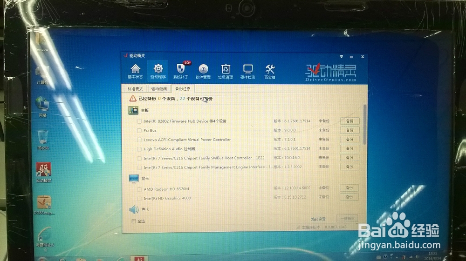Check Lenovo ACPI-Compliant Virtual Power Controller box
This screenshot has width=466, height=261.
(139, 140)
